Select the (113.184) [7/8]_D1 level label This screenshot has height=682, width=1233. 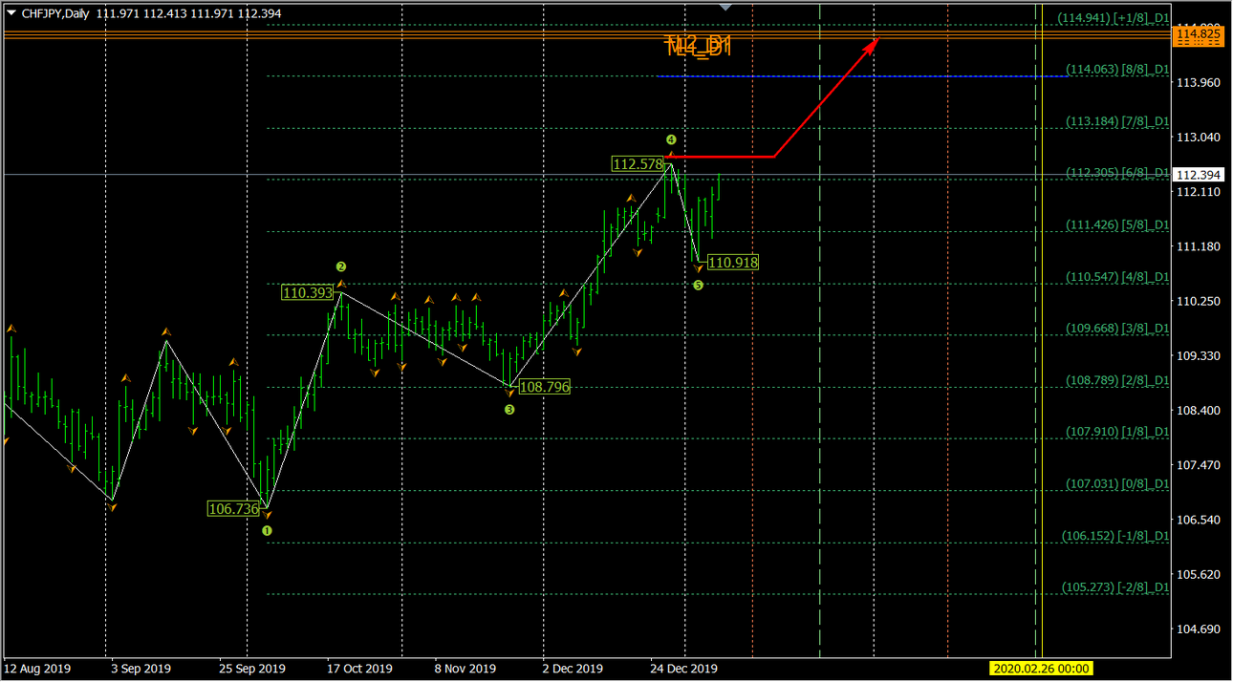point(1118,121)
